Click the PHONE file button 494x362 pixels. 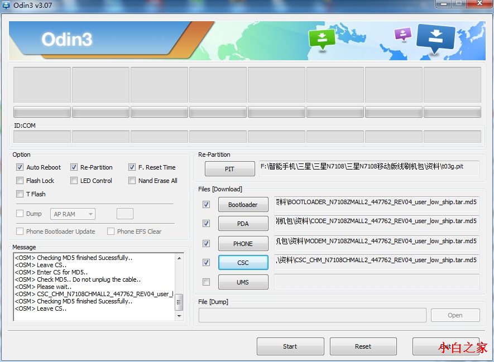(243, 244)
